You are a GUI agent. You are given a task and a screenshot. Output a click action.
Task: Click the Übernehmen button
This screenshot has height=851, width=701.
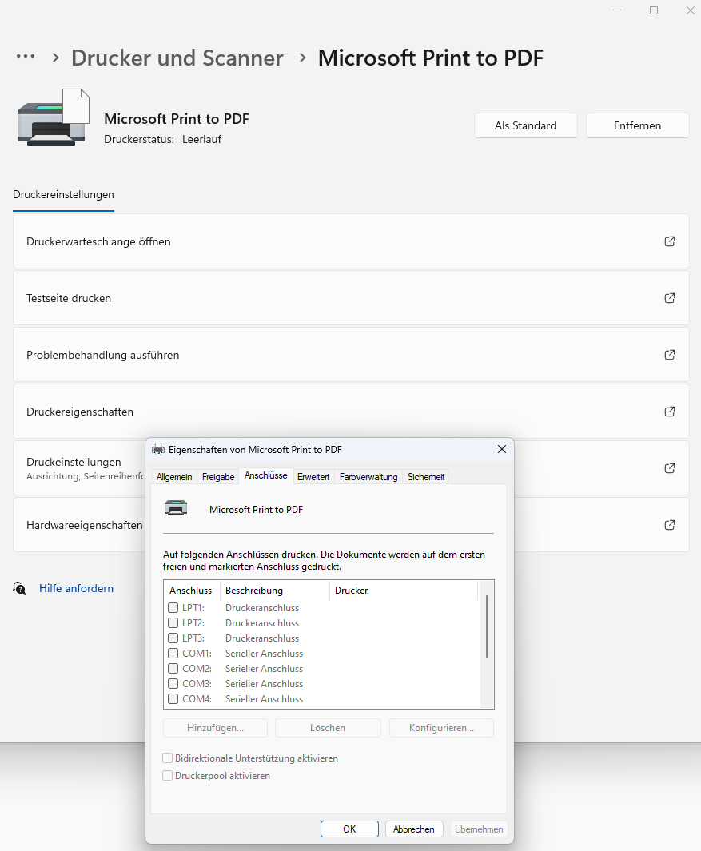[479, 829]
